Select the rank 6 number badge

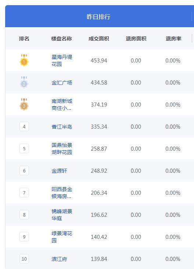click(x=24, y=171)
